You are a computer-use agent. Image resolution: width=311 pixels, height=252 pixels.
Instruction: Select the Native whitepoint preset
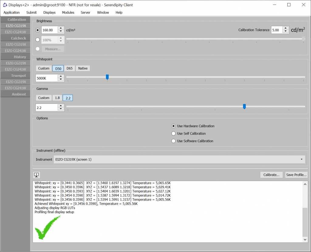83,68
